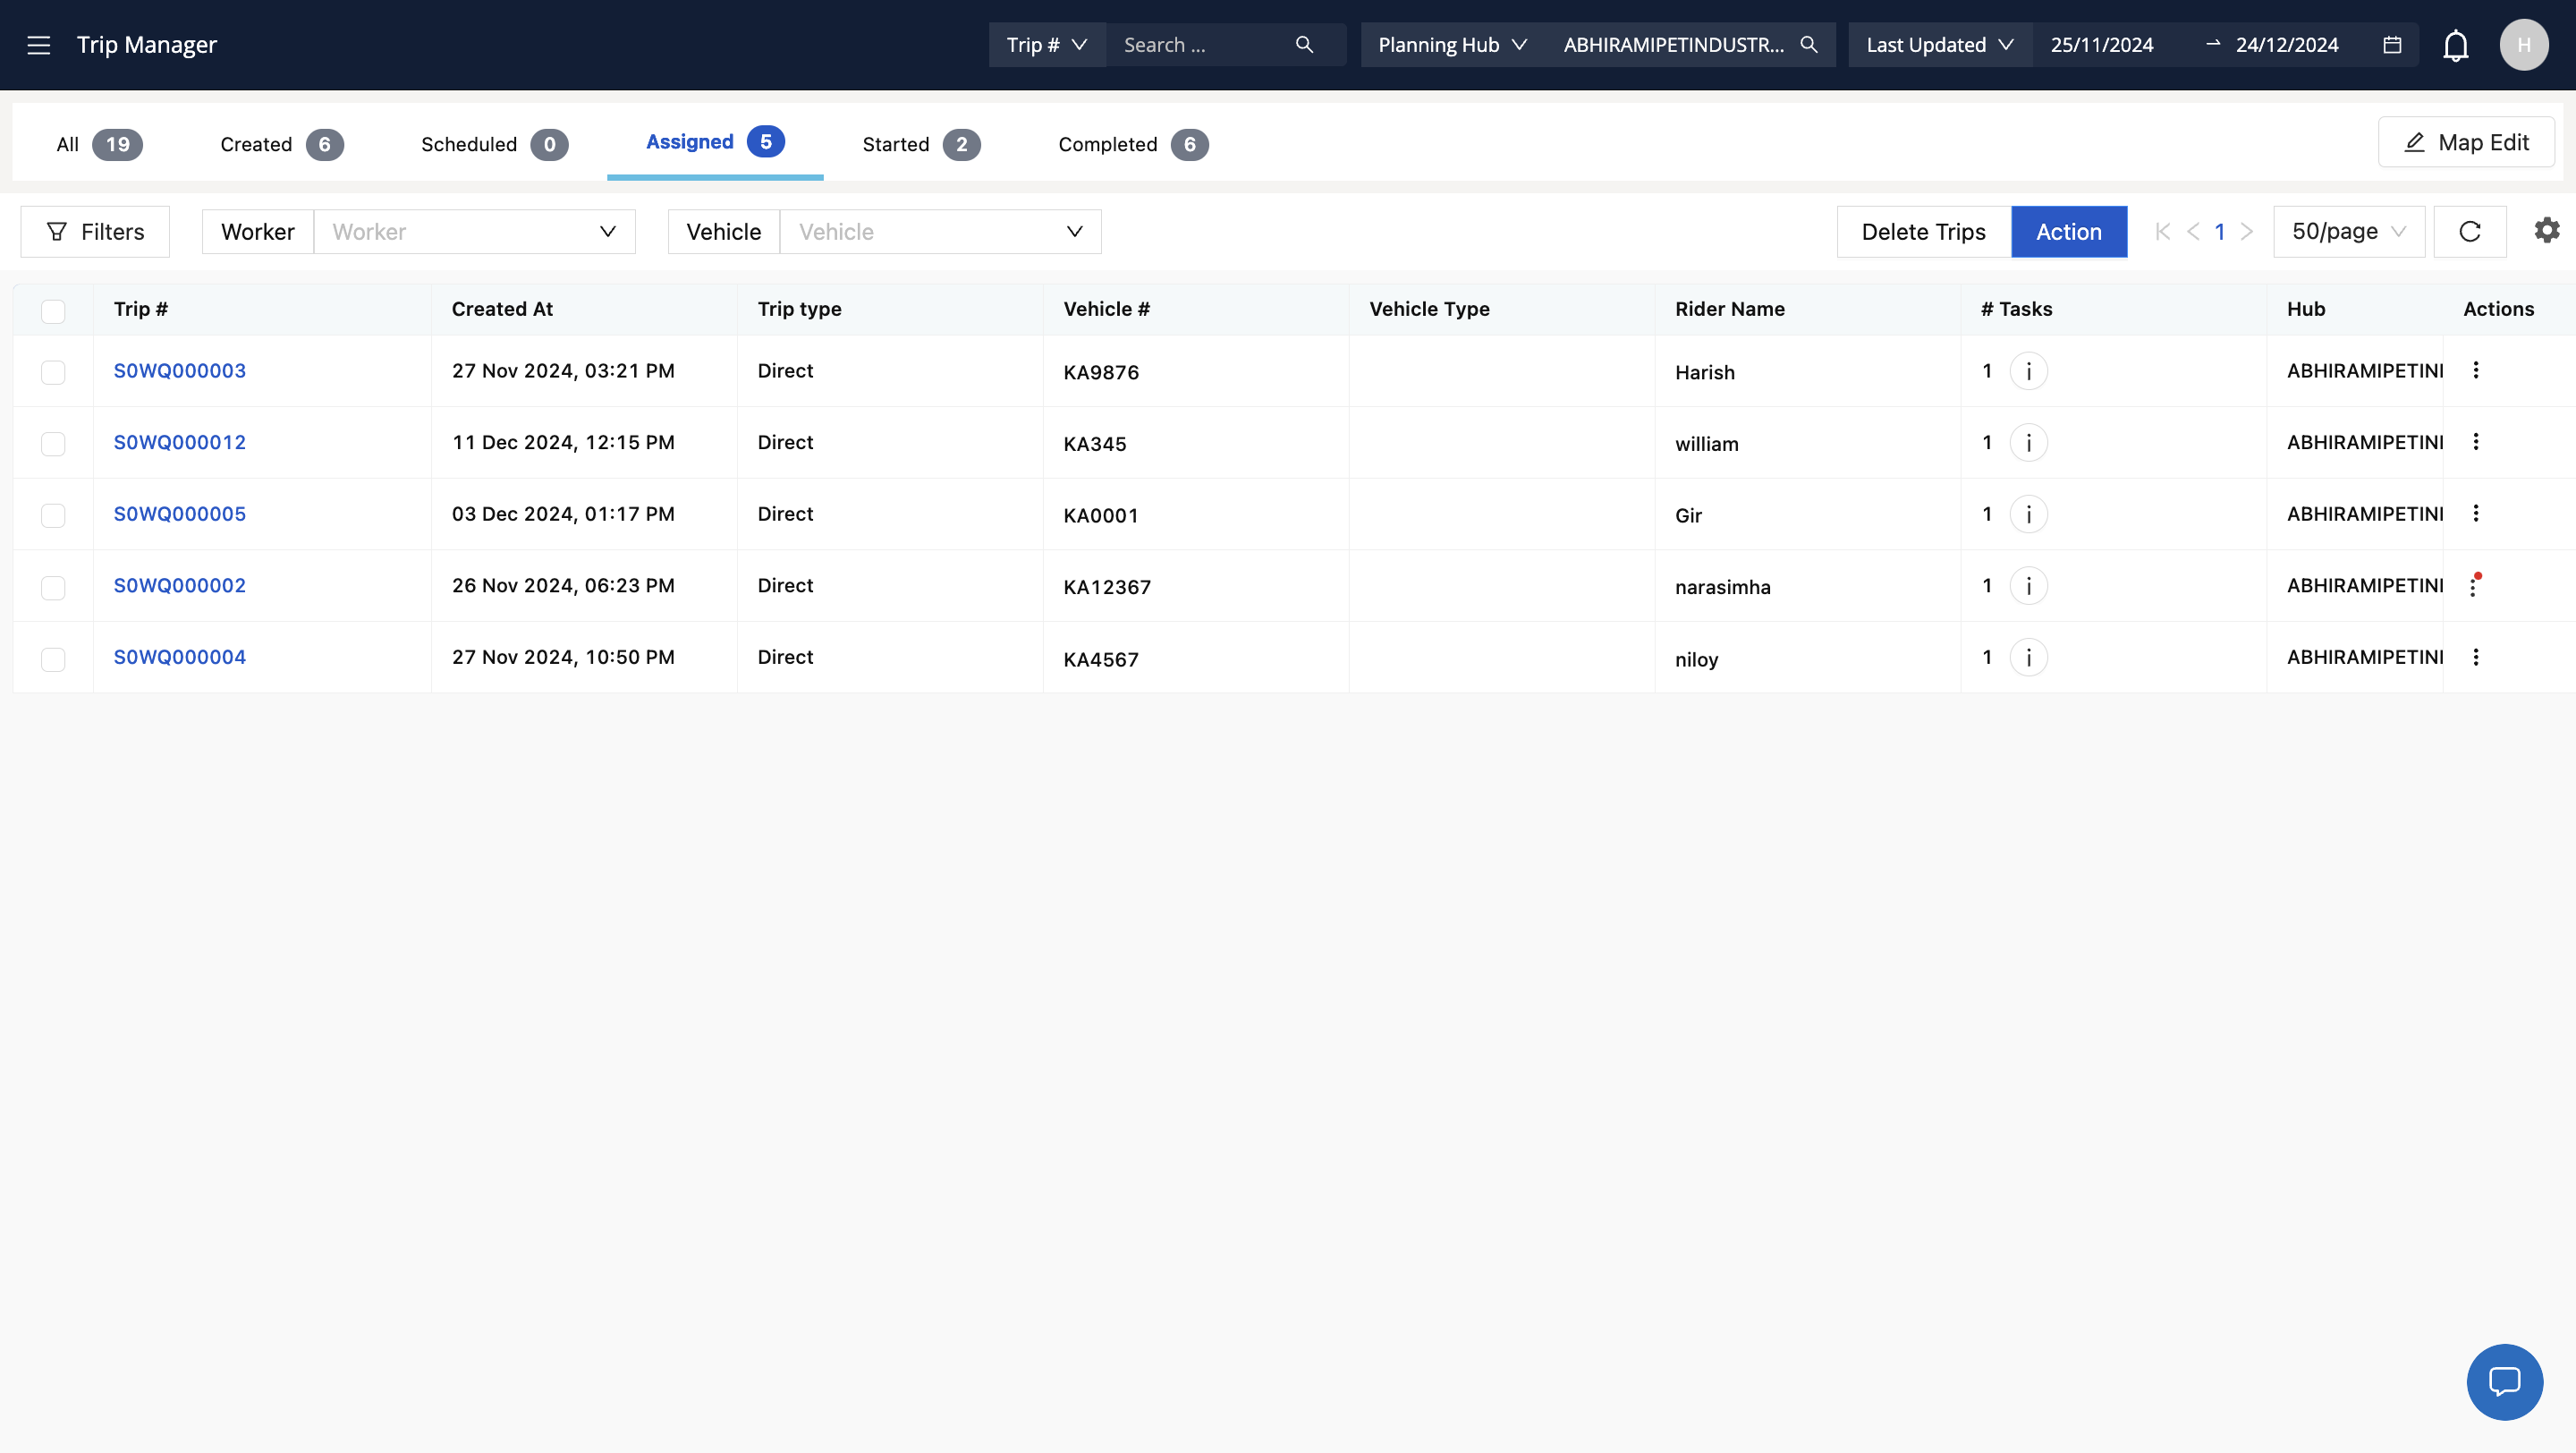2576x1453 pixels.
Task: Click the start date 25/11/2024
Action: 2102,45
